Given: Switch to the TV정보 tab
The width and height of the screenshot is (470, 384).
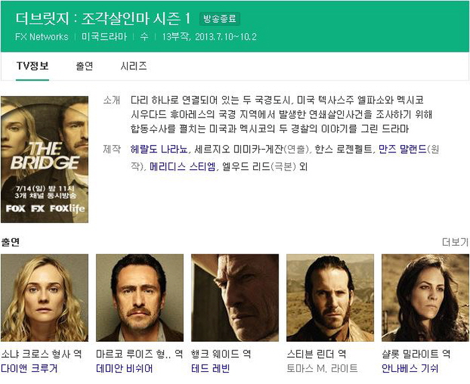Looking at the screenshot, I should point(32,66).
